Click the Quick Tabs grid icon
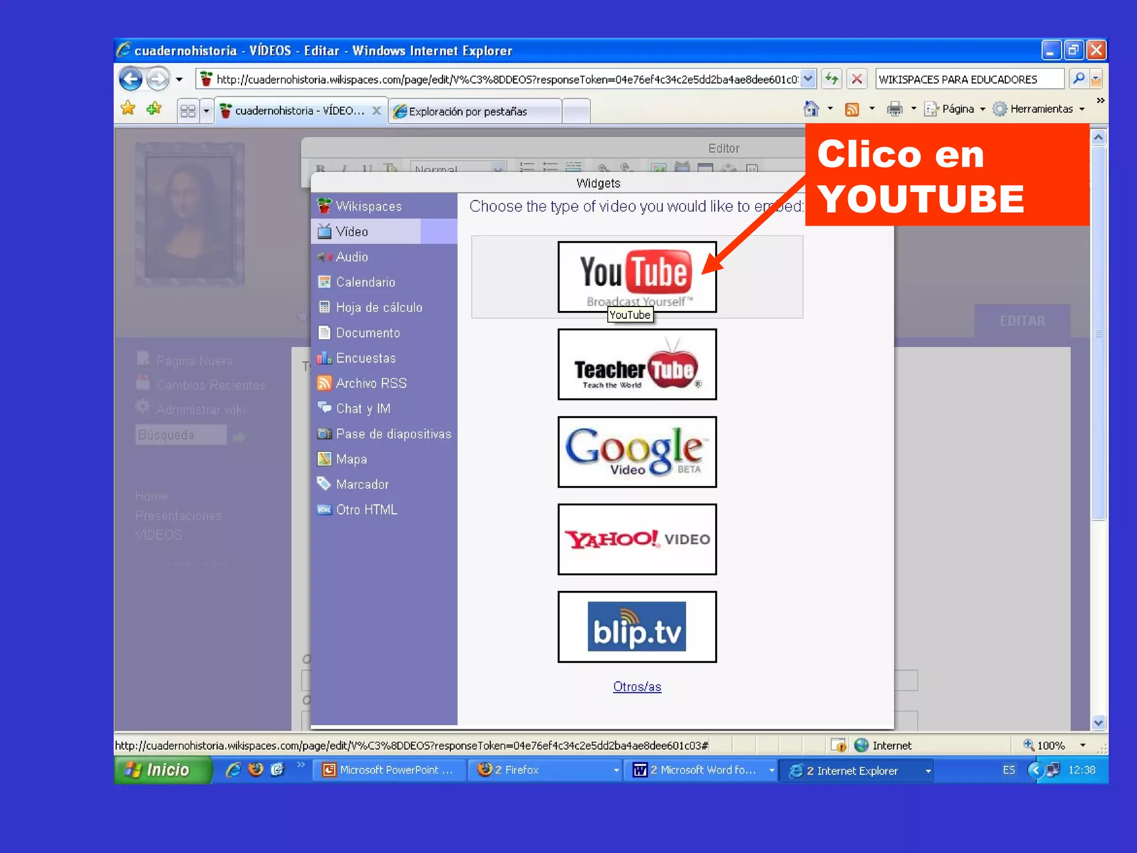1137x853 pixels. pos(188,111)
